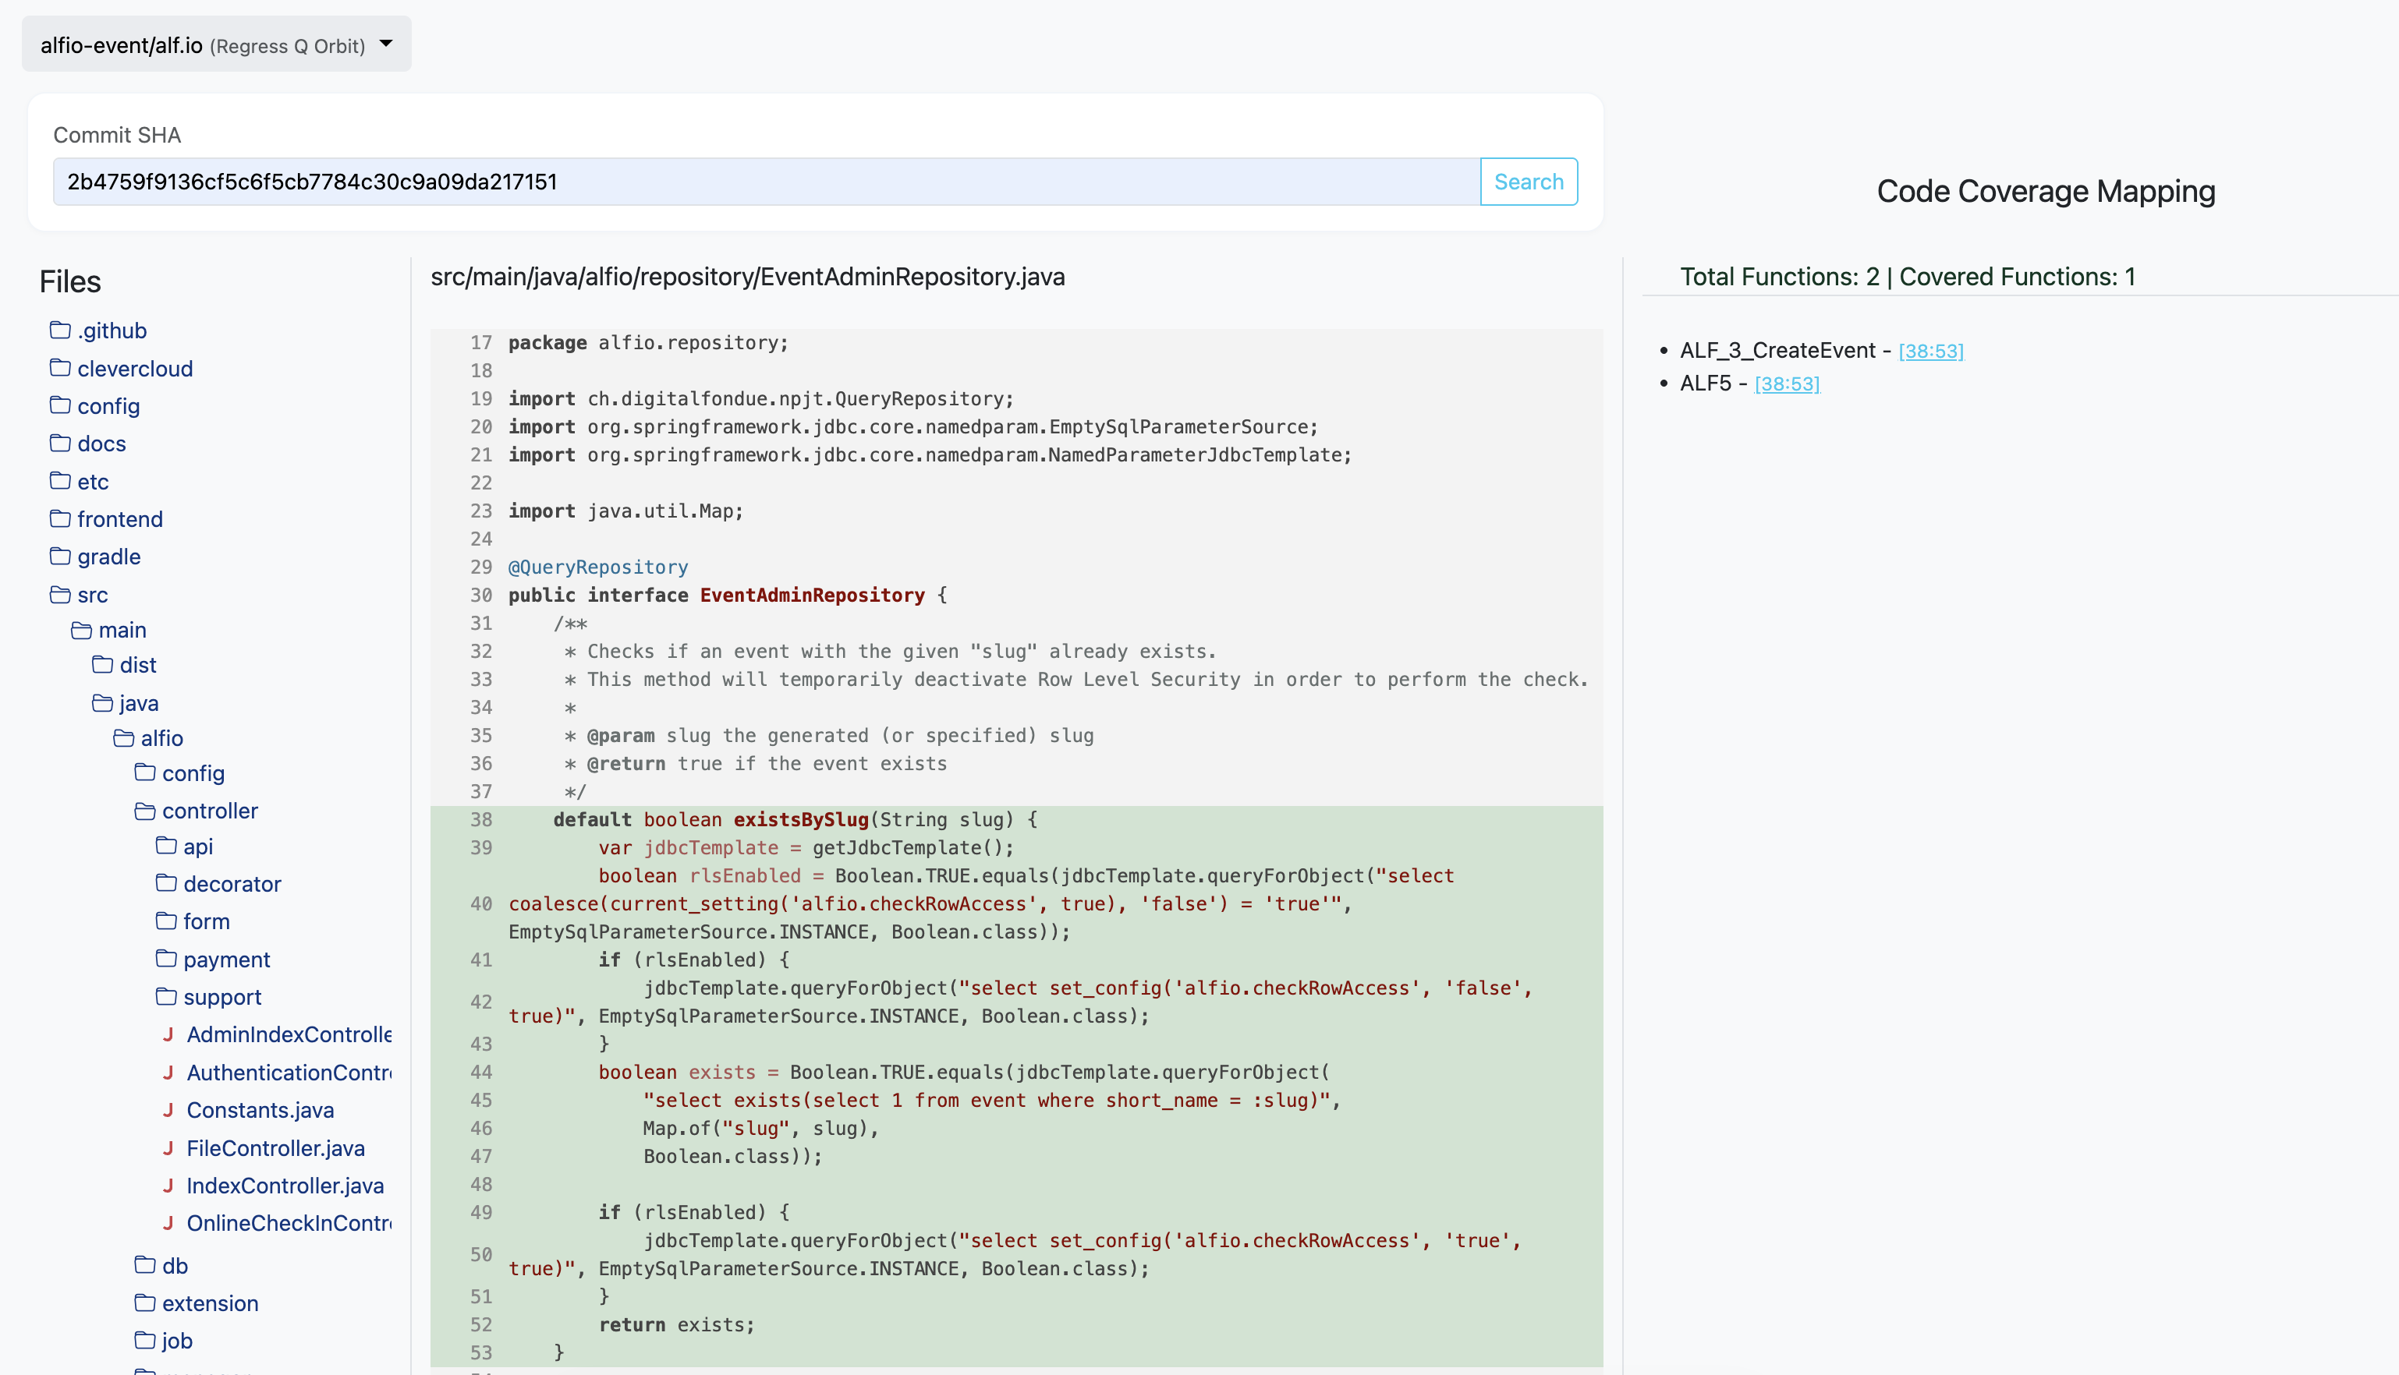The height and width of the screenshot is (1375, 2399).
Task: Click the .github folder icon
Action: (61, 330)
